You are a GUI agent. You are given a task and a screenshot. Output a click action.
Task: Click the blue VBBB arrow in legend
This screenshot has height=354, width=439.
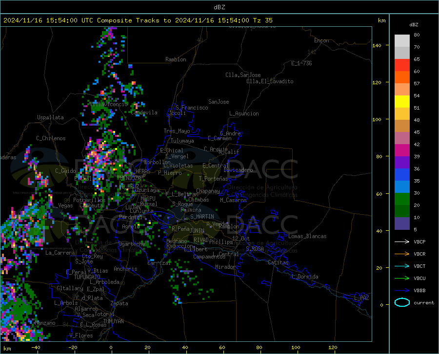click(402, 291)
